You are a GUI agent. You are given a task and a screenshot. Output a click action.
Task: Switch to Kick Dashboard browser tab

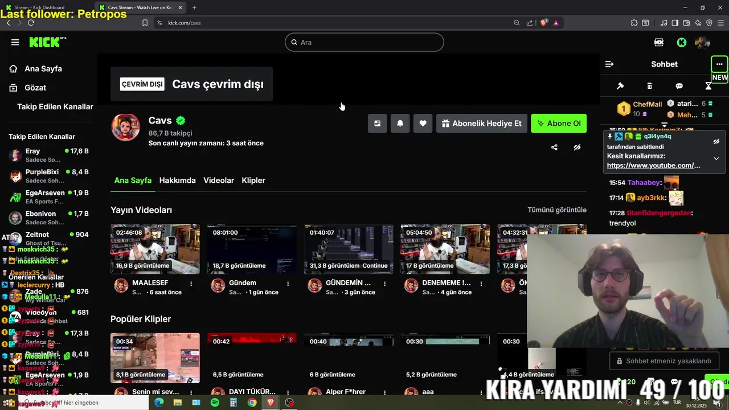pyautogui.click(x=46, y=7)
